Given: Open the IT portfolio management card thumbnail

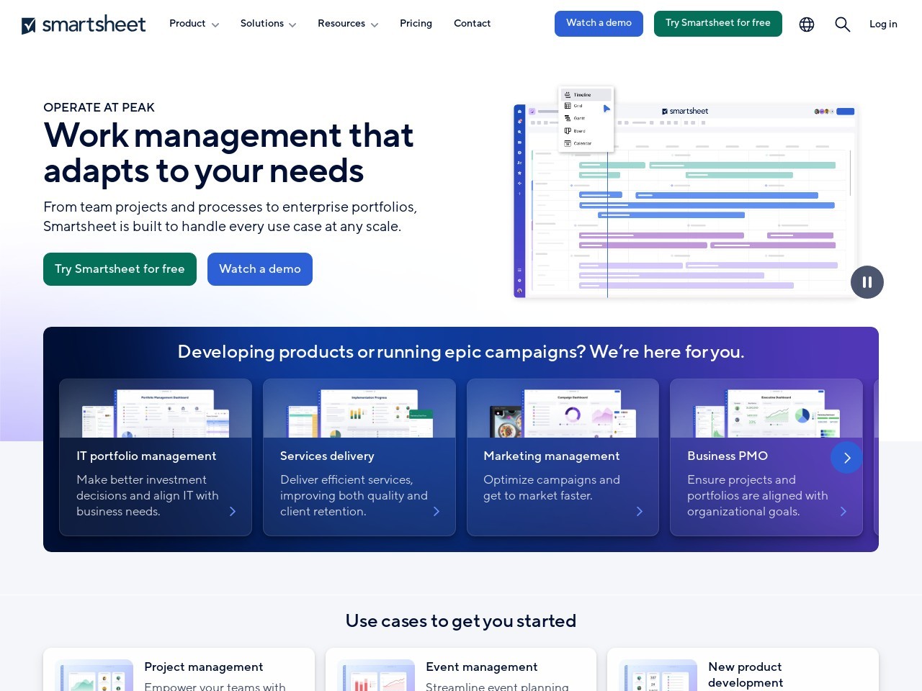Looking at the screenshot, I should (x=156, y=408).
